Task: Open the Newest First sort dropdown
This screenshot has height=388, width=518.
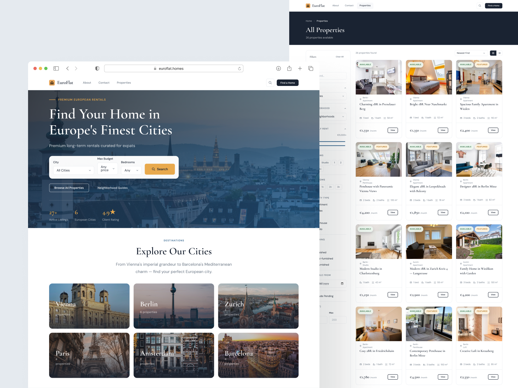Action: point(471,53)
